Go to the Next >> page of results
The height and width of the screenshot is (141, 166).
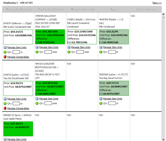pos(157,3)
